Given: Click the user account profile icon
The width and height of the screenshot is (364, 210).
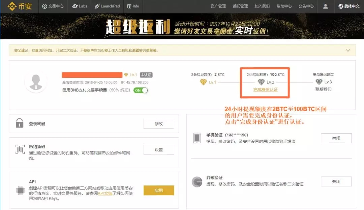Looking at the screenshot, I should coord(326,6).
